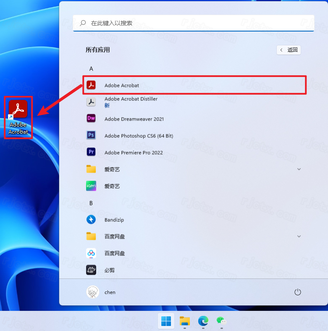Click the 所有应用 heading
This screenshot has height=331, width=328.
coord(98,50)
